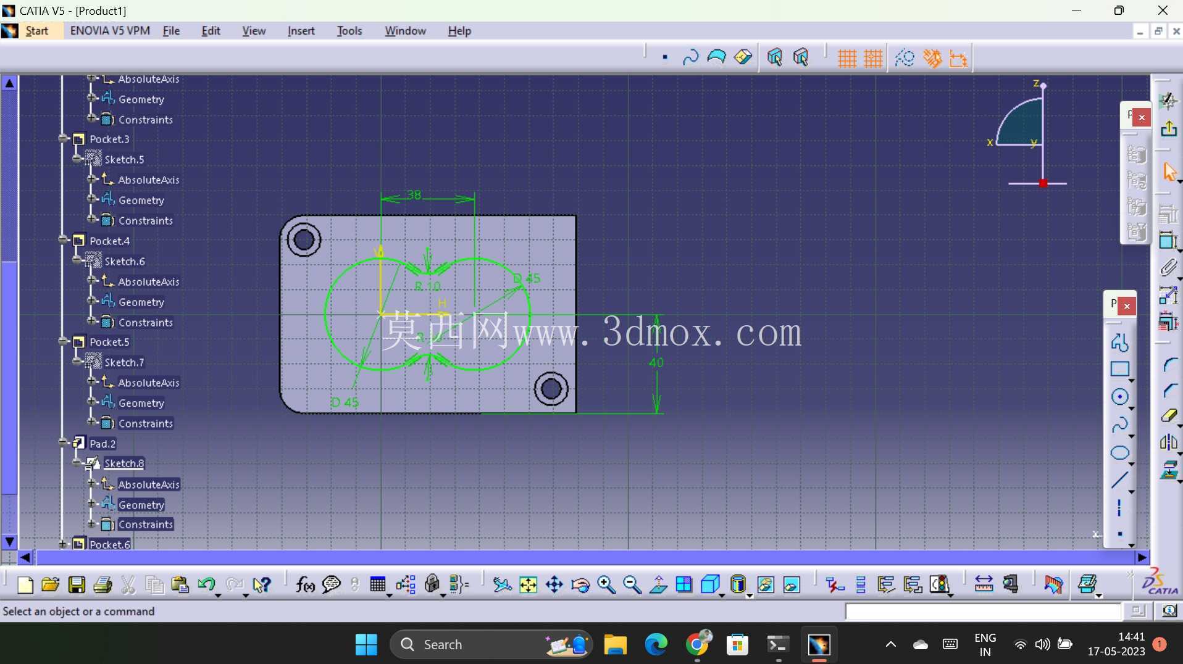Toggle Snap to Point grid
Screen dimensions: 1183x664
click(873, 58)
